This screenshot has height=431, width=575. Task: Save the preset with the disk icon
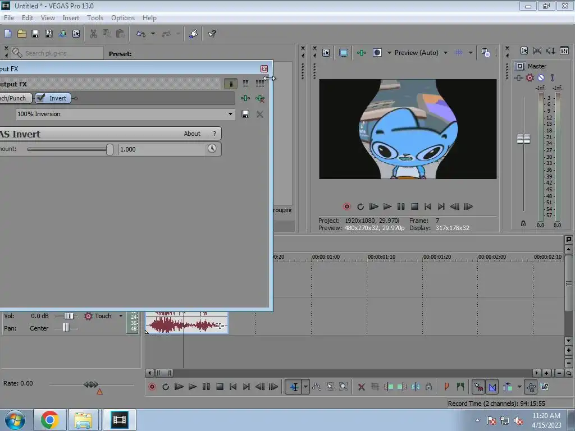pos(245,114)
